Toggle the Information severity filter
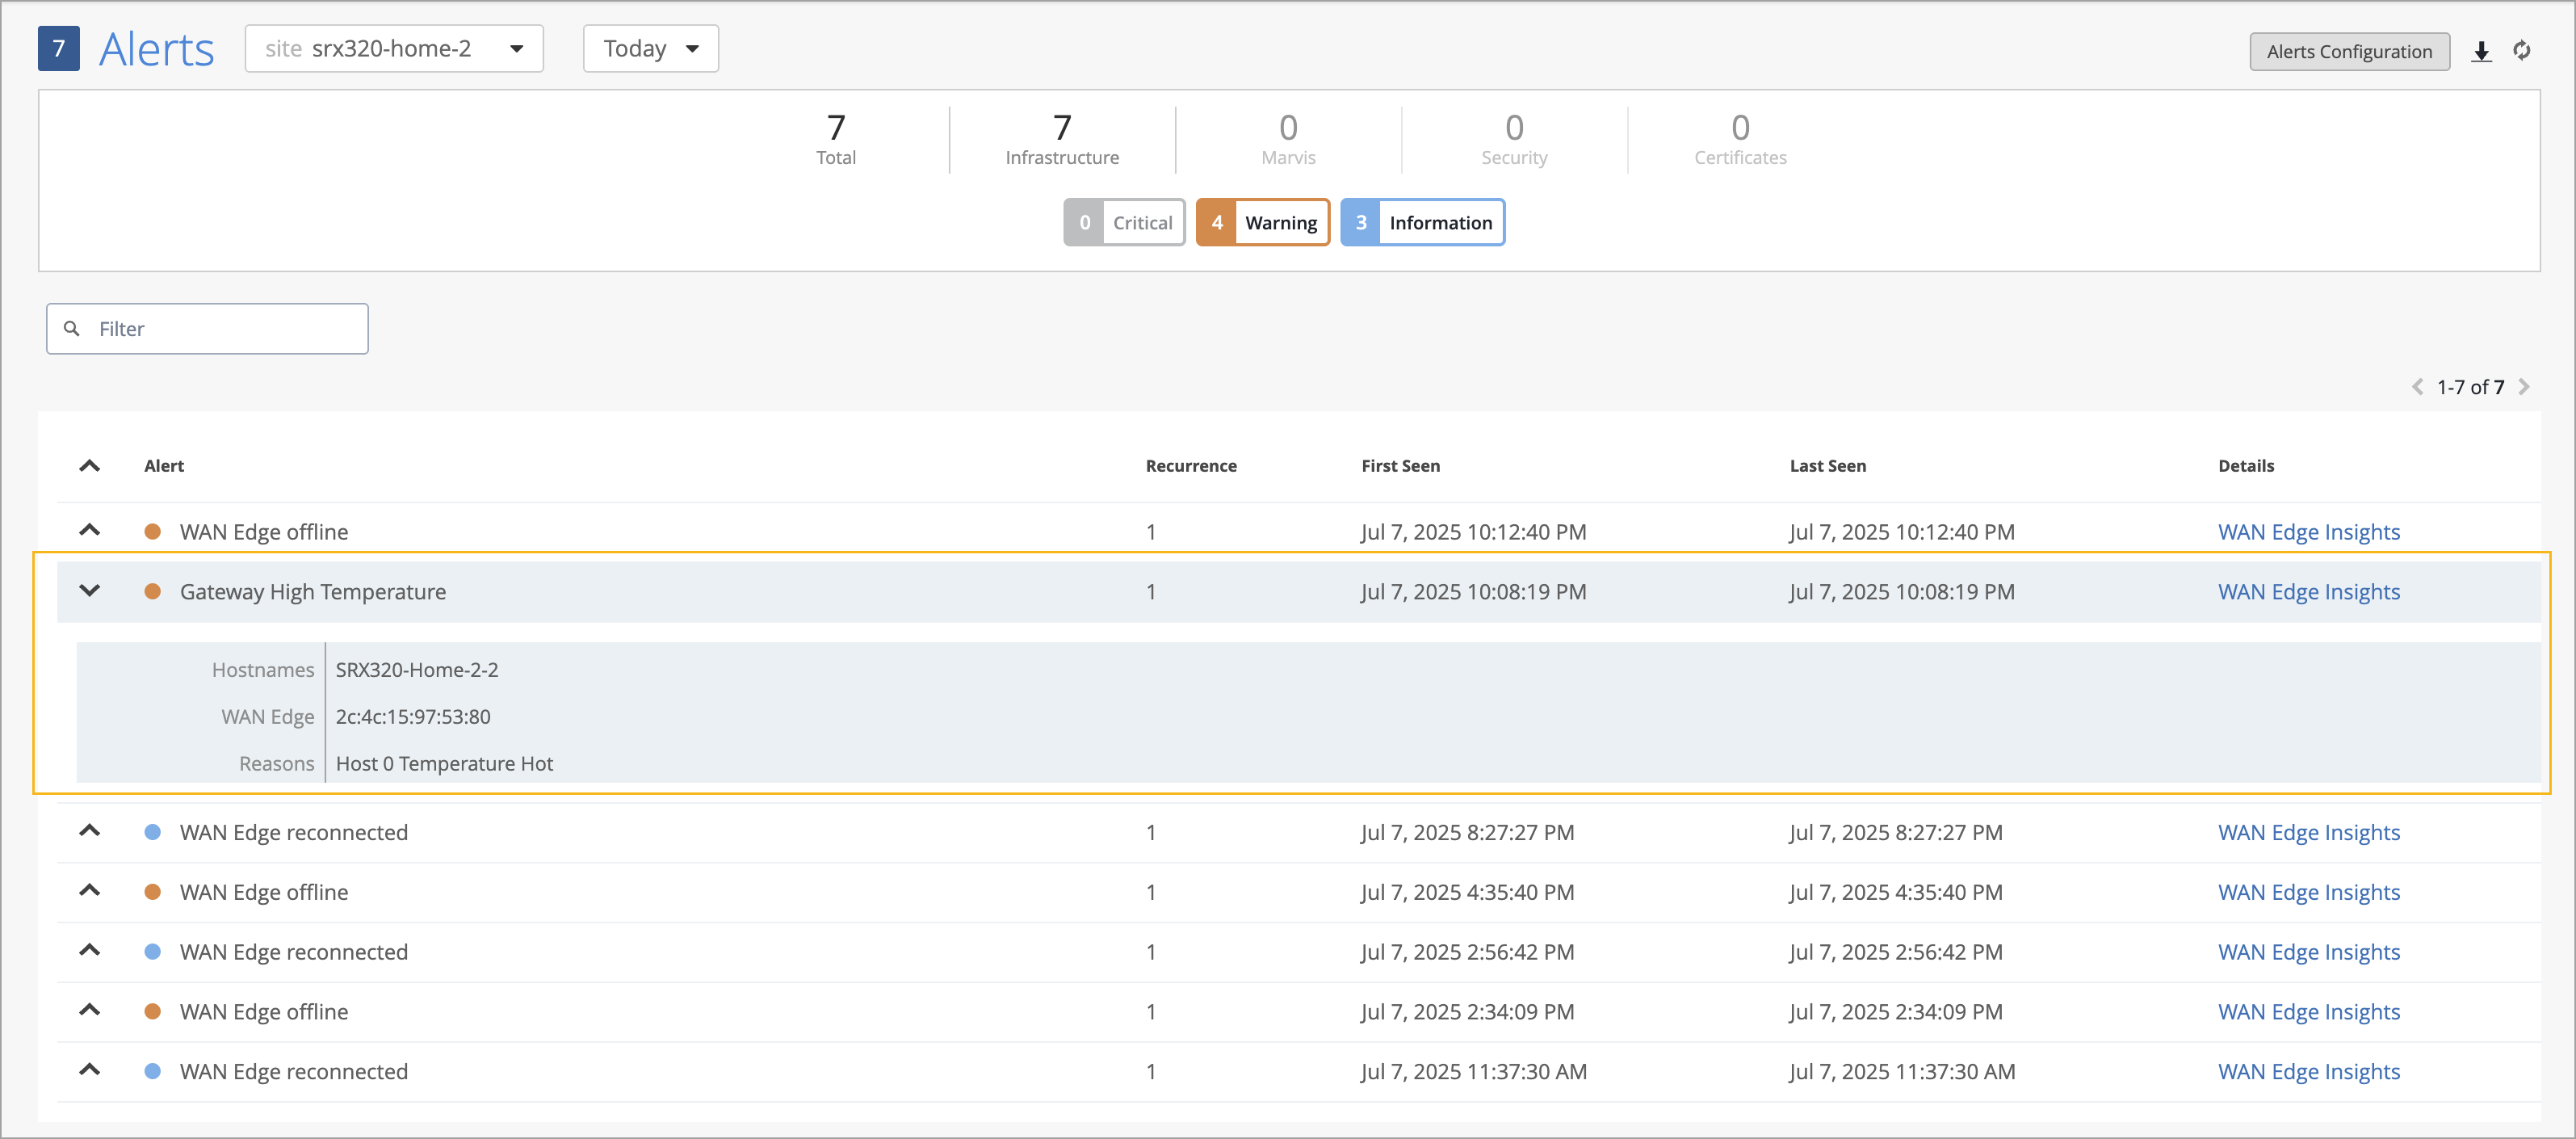Screen dimensions: 2576x1139 tap(1421, 223)
